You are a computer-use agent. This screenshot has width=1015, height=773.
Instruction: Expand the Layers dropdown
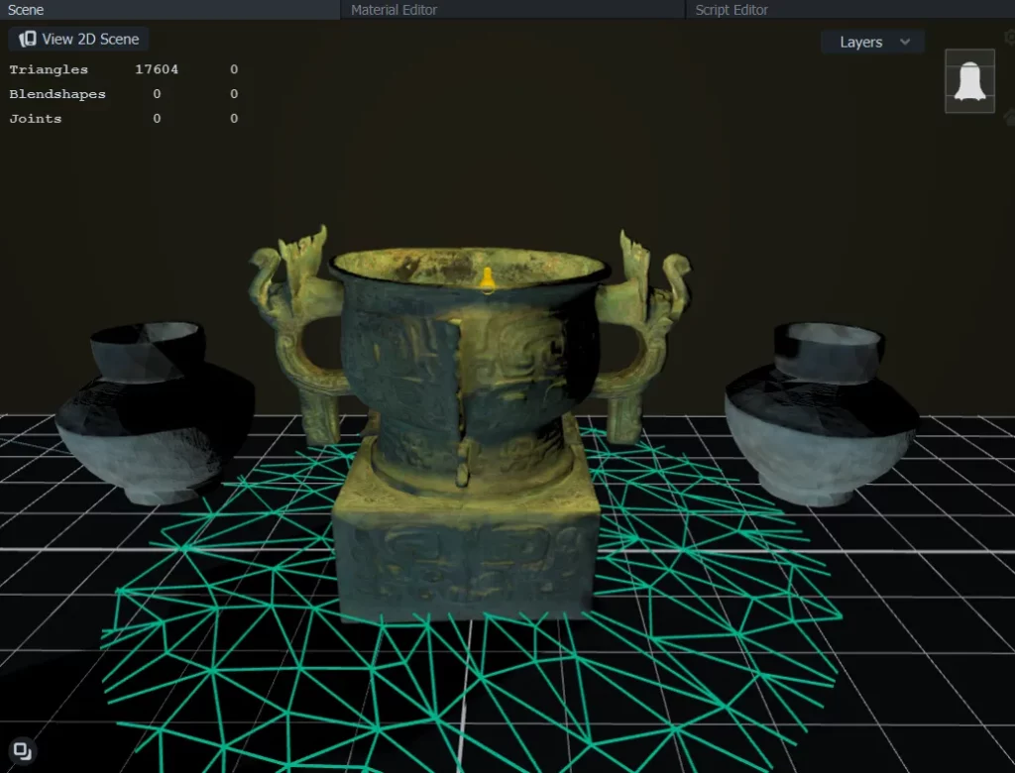pyautogui.click(x=872, y=42)
